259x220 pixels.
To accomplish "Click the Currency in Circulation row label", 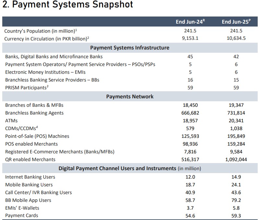I will 47,39.
